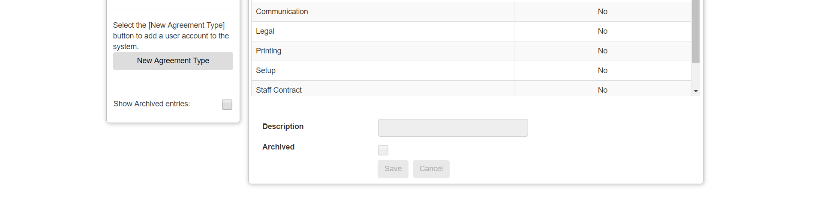The height and width of the screenshot is (205, 823).
Task: Select the Communication row
Action: tap(282, 12)
